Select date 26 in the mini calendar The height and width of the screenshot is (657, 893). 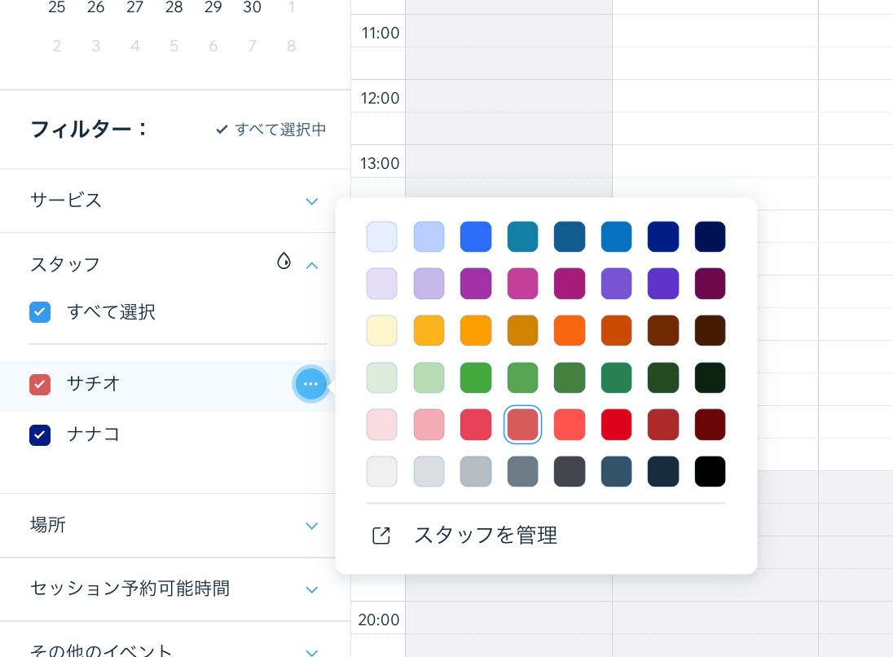95,7
